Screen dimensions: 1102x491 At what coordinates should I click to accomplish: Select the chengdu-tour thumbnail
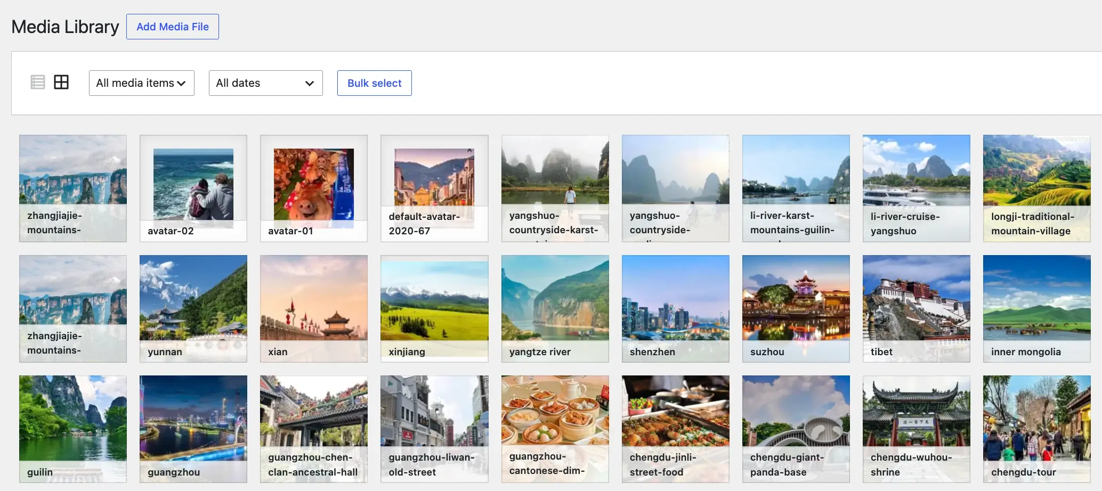(x=1037, y=429)
